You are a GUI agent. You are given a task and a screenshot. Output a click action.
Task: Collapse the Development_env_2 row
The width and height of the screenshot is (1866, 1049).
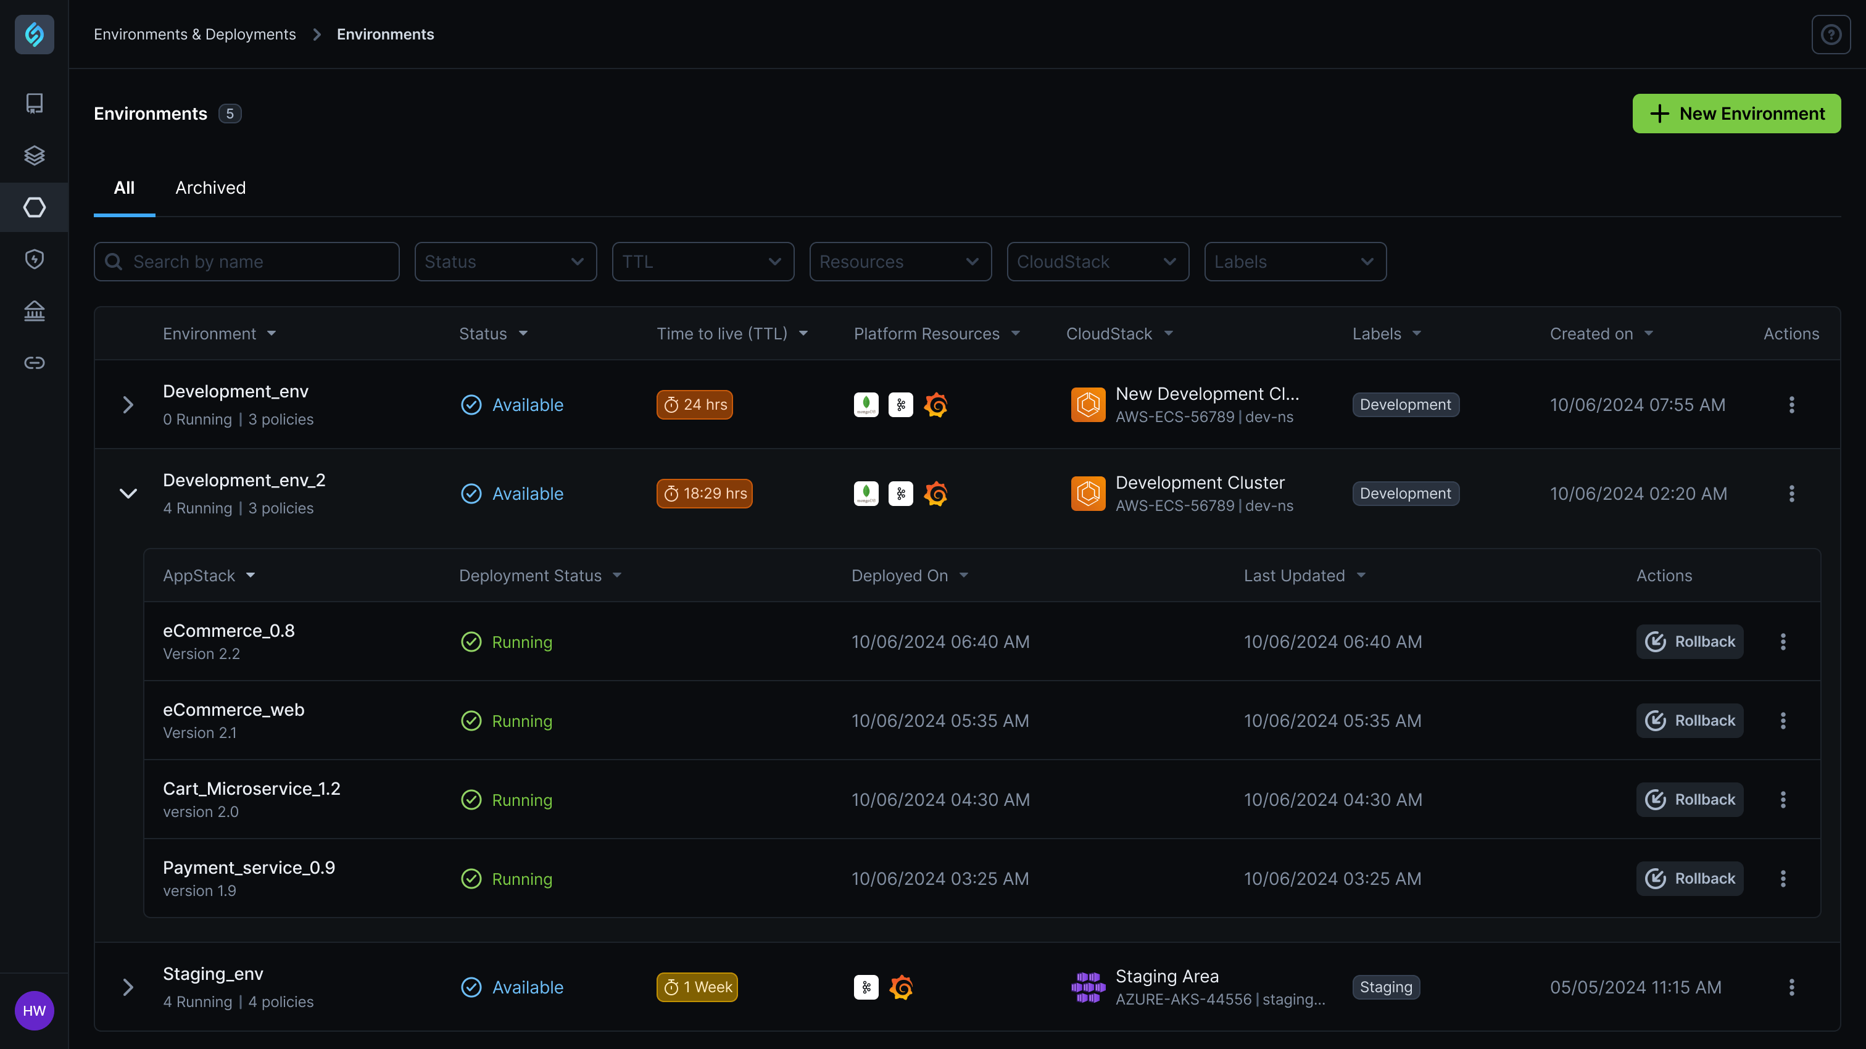[128, 494]
